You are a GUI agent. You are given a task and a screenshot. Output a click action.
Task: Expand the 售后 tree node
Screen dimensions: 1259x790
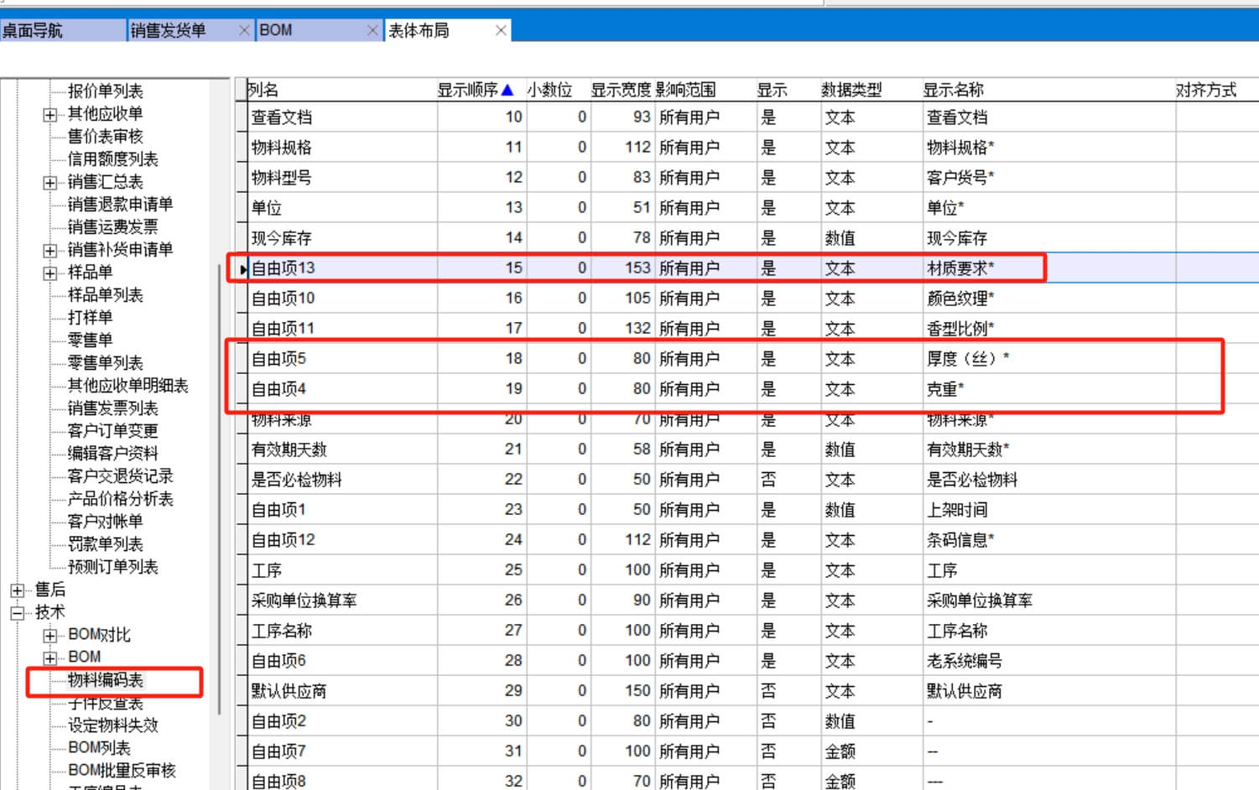[17, 590]
